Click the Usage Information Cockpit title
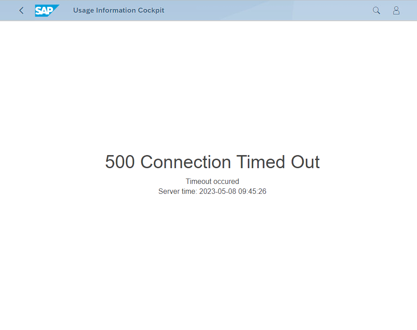 click(x=119, y=10)
